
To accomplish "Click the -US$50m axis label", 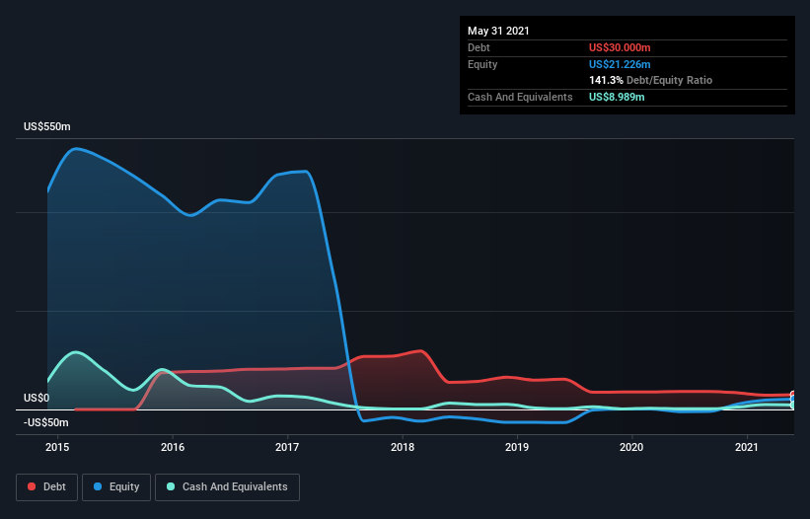I will click(46, 423).
